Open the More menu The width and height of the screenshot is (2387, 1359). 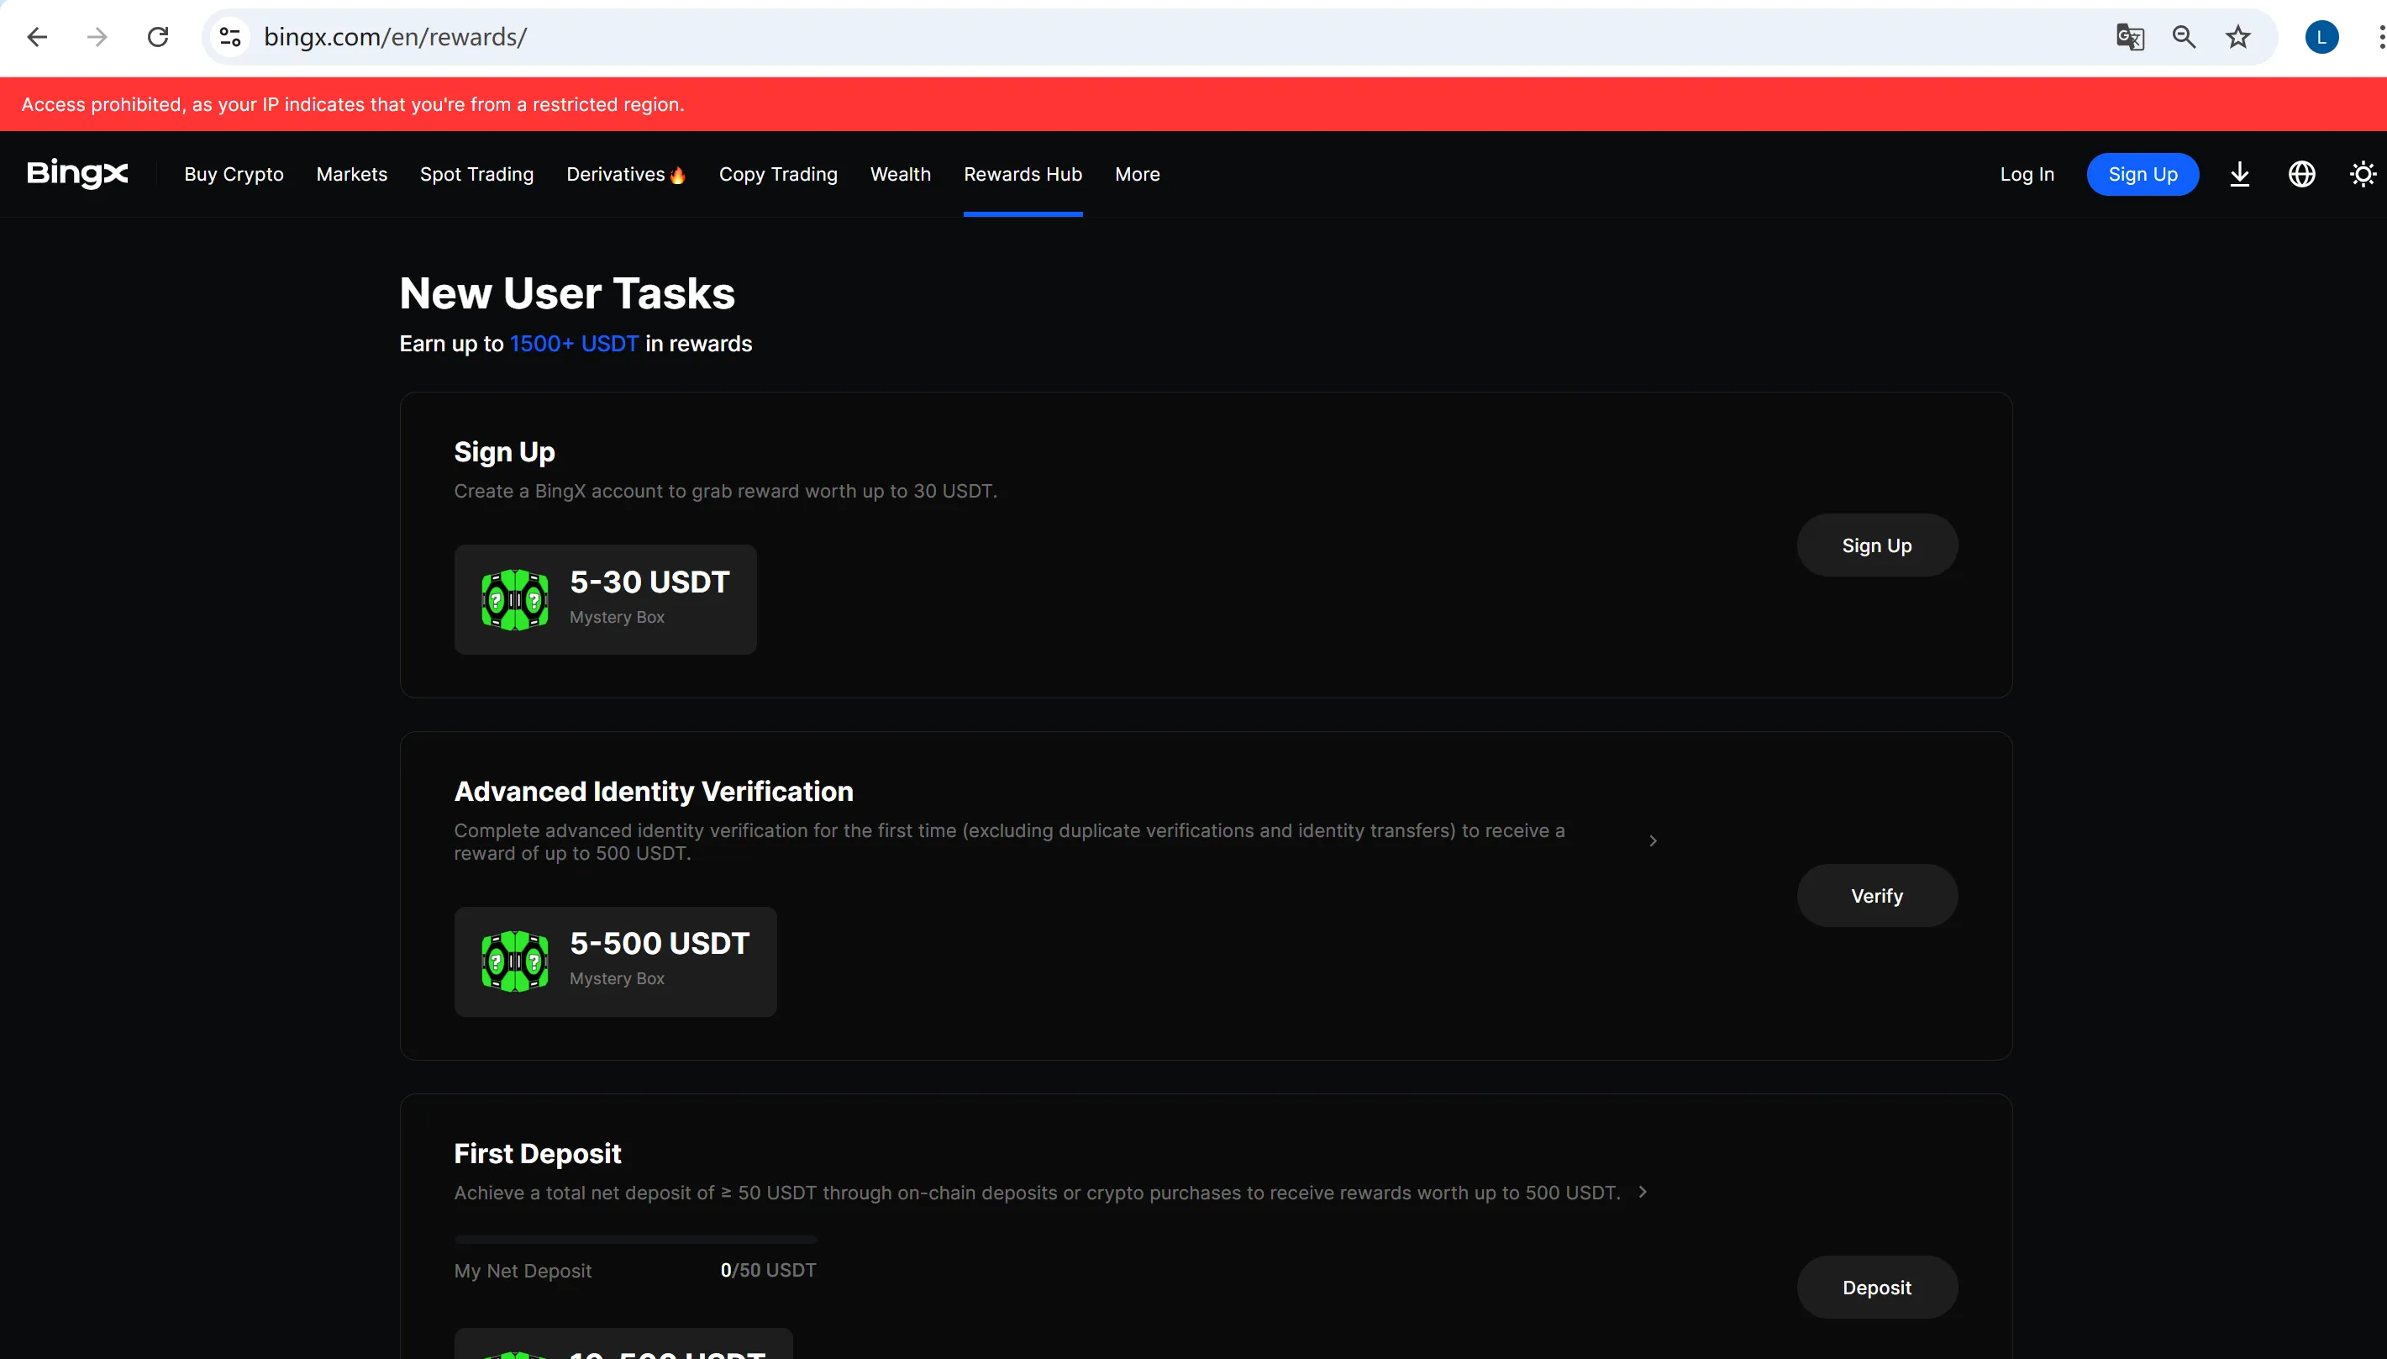click(1137, 175)
